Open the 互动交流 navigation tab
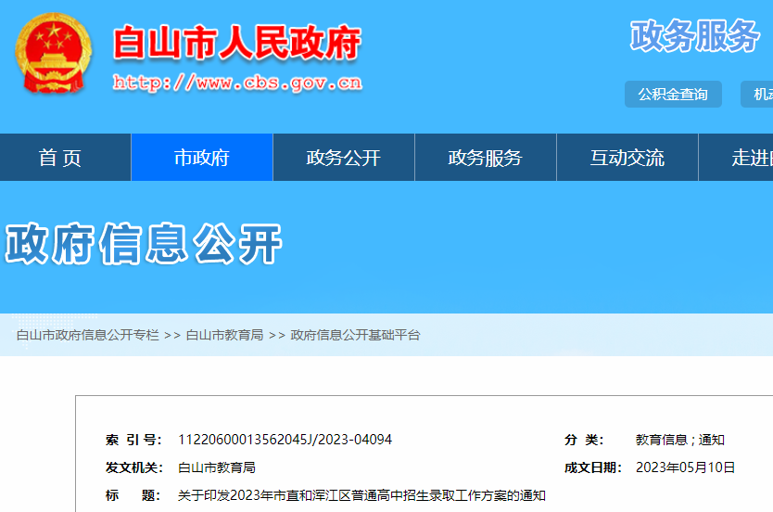The width and height of the screenshot is (773, 512). pyautogui.click(x=627, y=158)
